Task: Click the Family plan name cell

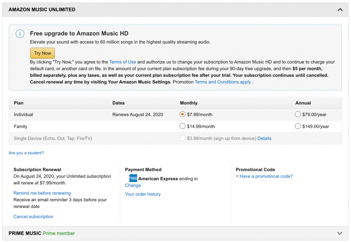Action: pyautogui.click(x=21, y=126)
